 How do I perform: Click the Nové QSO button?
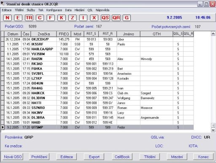pos(13,157)
